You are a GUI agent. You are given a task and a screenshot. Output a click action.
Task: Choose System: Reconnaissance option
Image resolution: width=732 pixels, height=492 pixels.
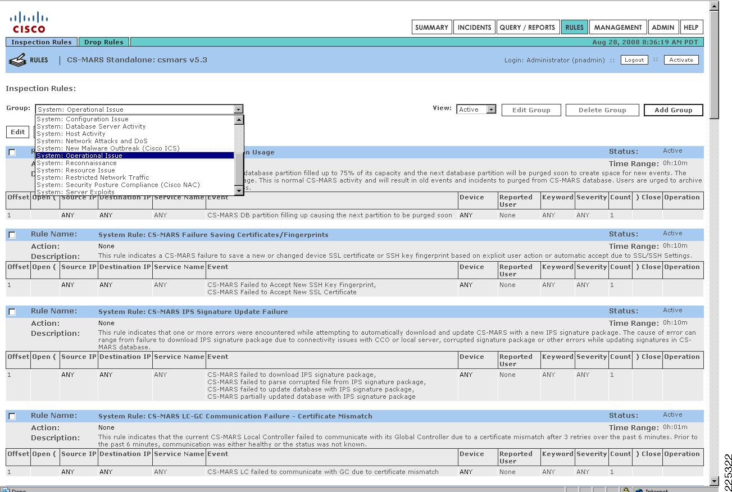coord(134,163)
